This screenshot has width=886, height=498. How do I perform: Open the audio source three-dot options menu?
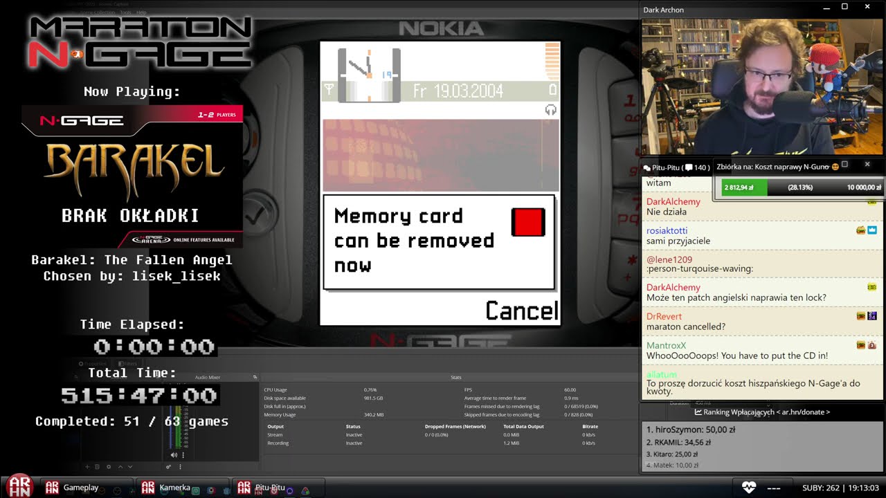(183, 455)
